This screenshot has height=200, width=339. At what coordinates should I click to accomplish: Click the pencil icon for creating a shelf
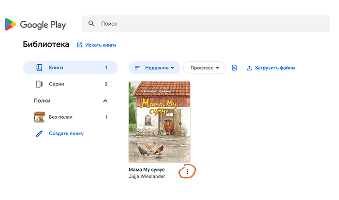tap(39, 134)
